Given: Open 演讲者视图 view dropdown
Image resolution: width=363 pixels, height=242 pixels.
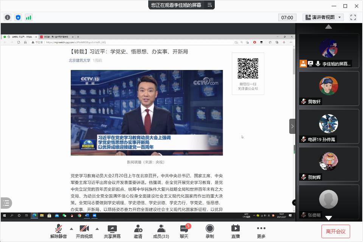Looking at the screenshot, I should coord(323,17).
